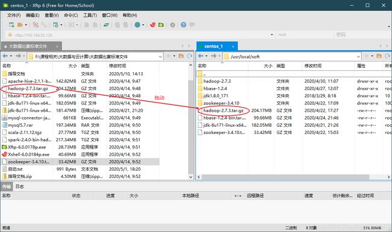This screenshot has height=232, width=392.
Task: Close the 大数据比赛标准文件 local tab
Action: tap(57, 46)
